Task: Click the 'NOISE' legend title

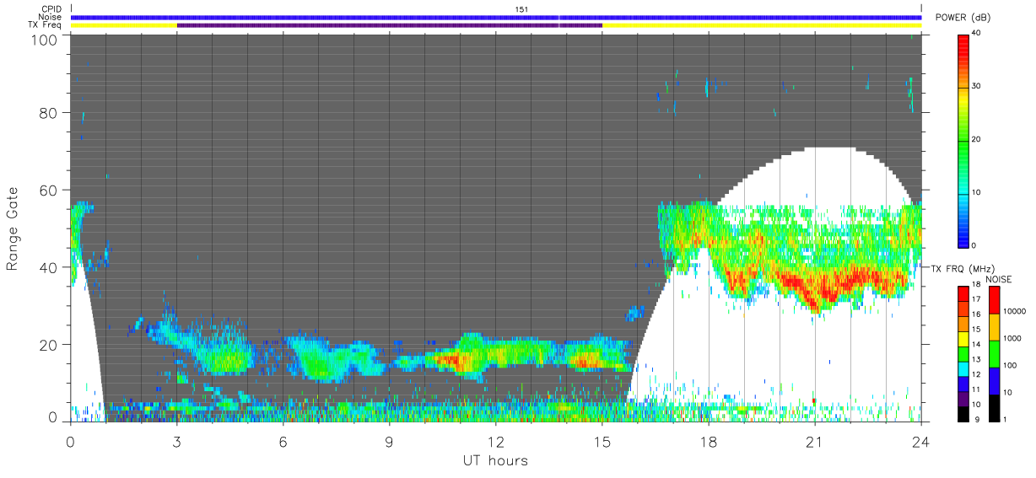Action: (1000, 279)
